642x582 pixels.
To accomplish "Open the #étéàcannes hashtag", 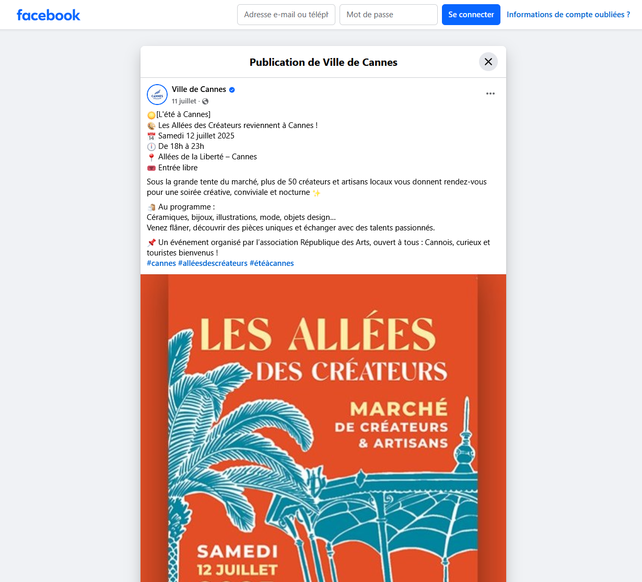I will pos(272,263).
